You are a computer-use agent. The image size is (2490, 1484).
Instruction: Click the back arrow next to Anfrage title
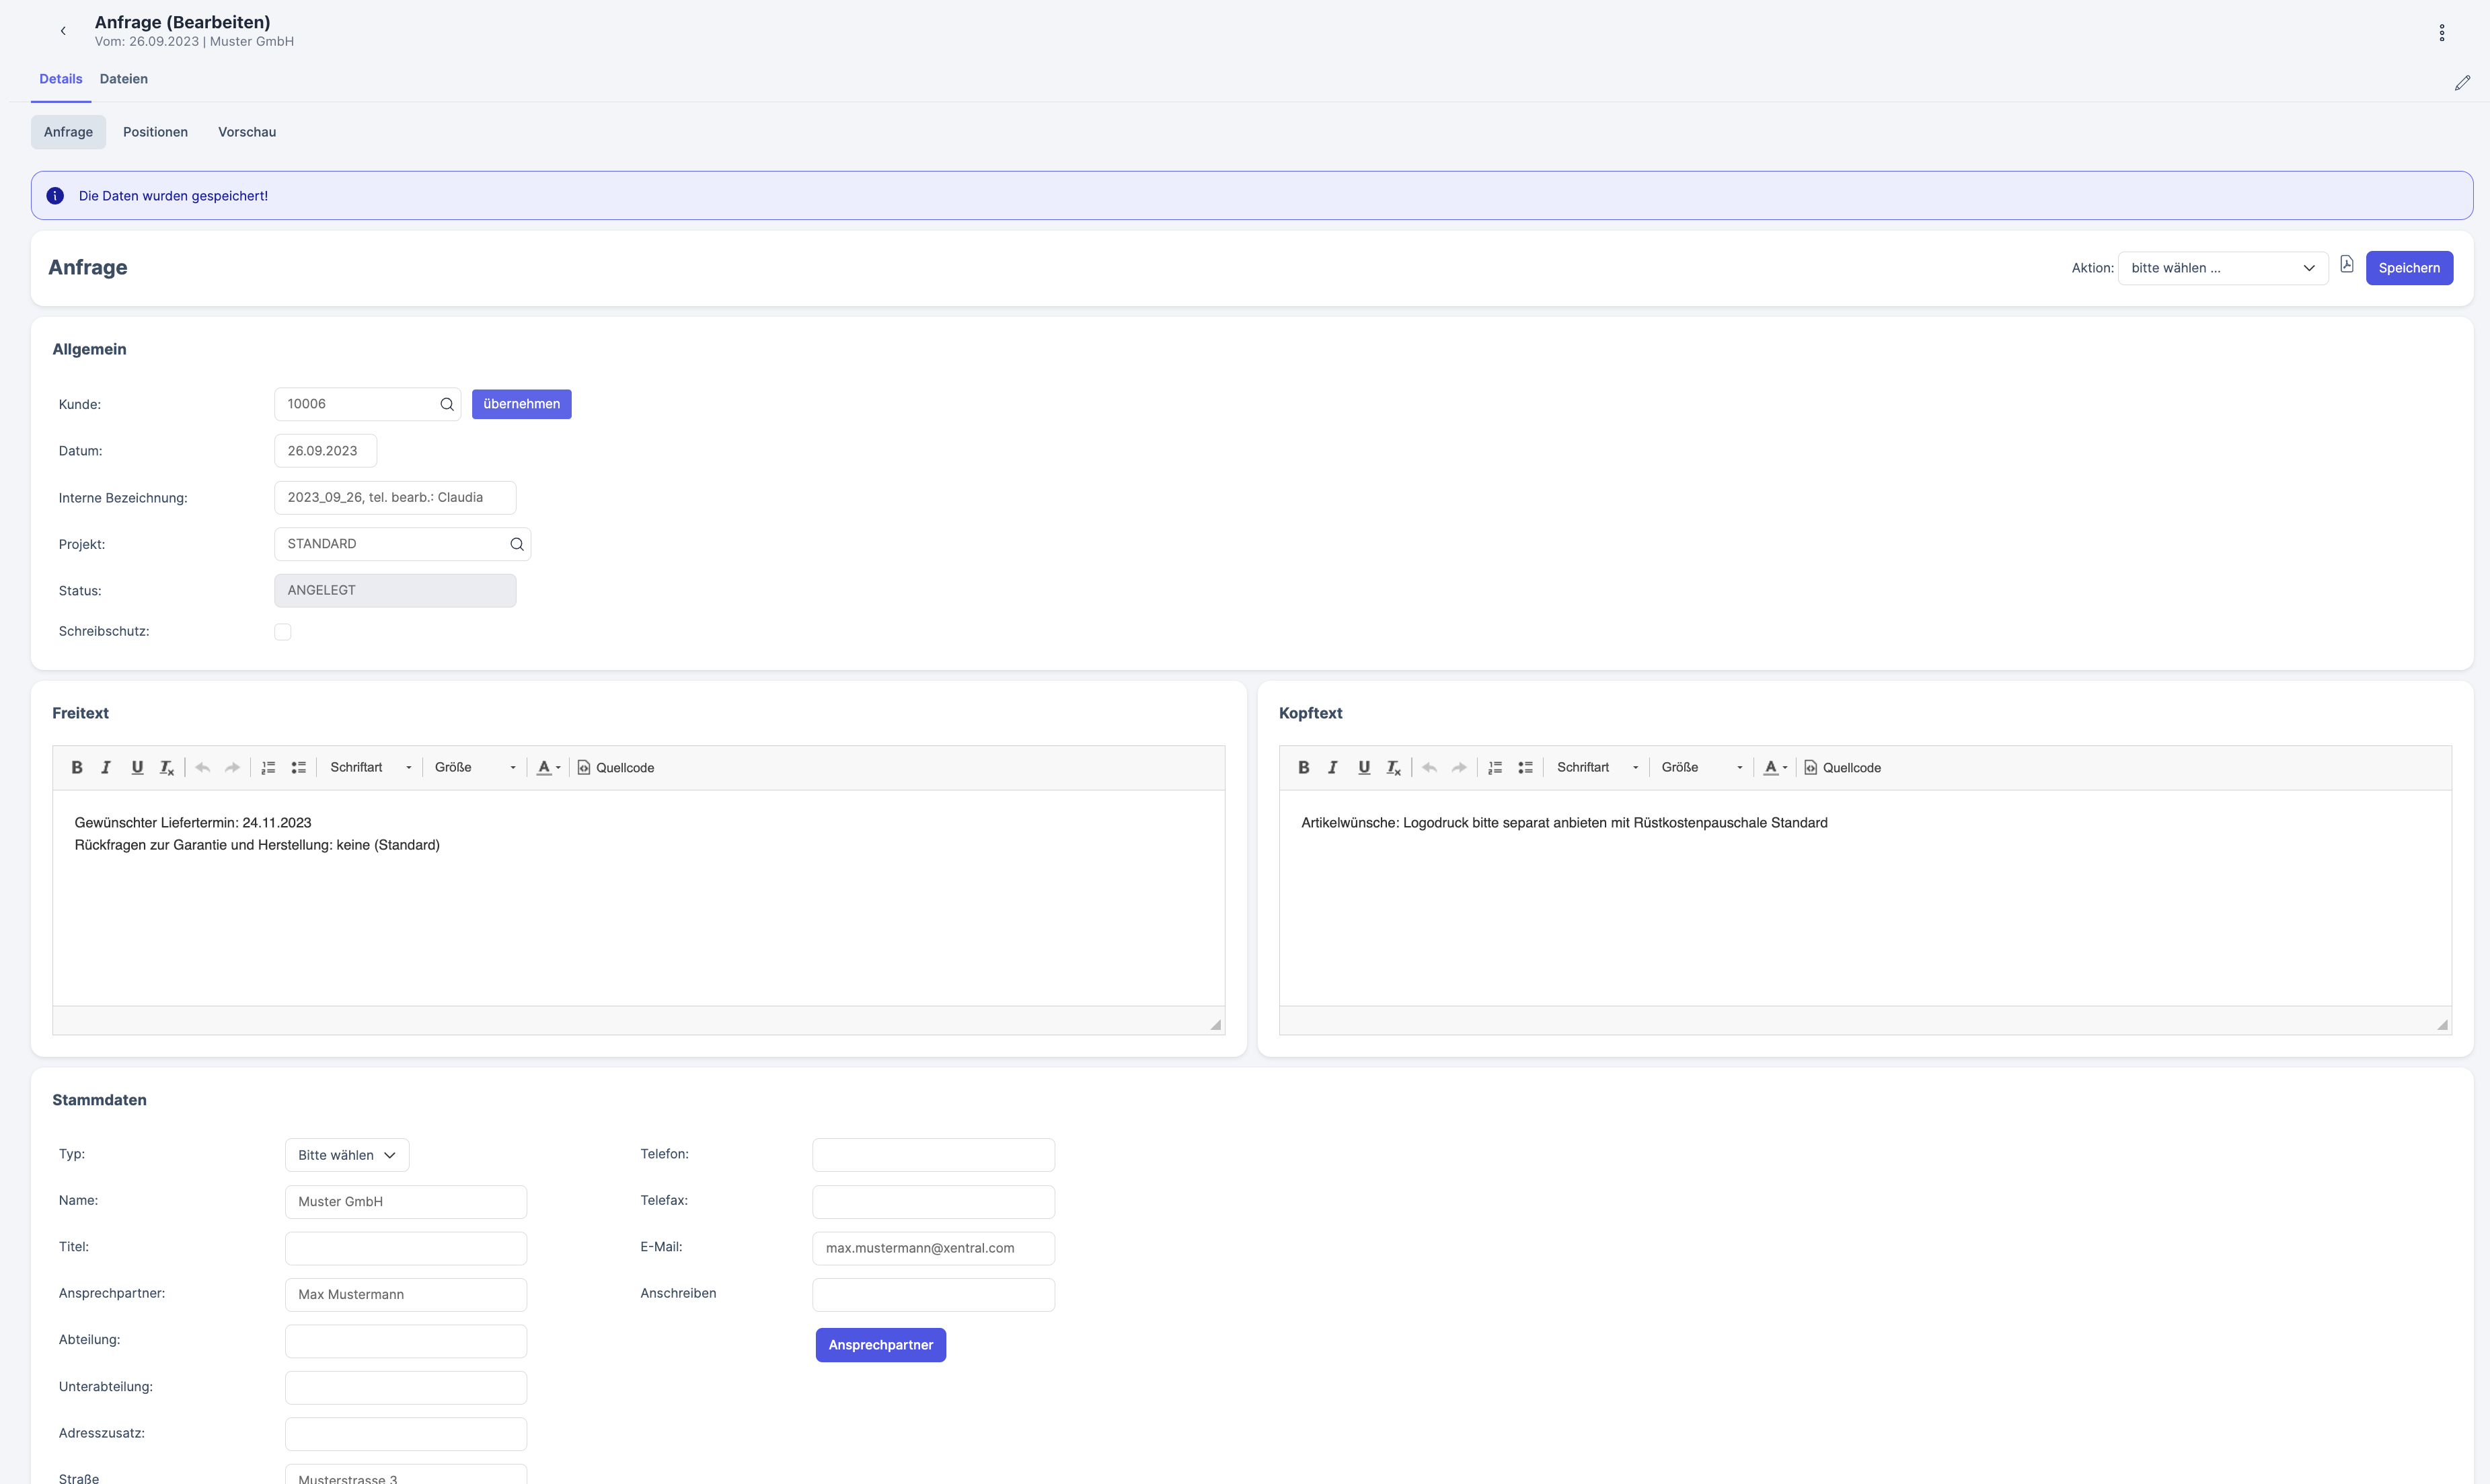click(x=63, y=31)
